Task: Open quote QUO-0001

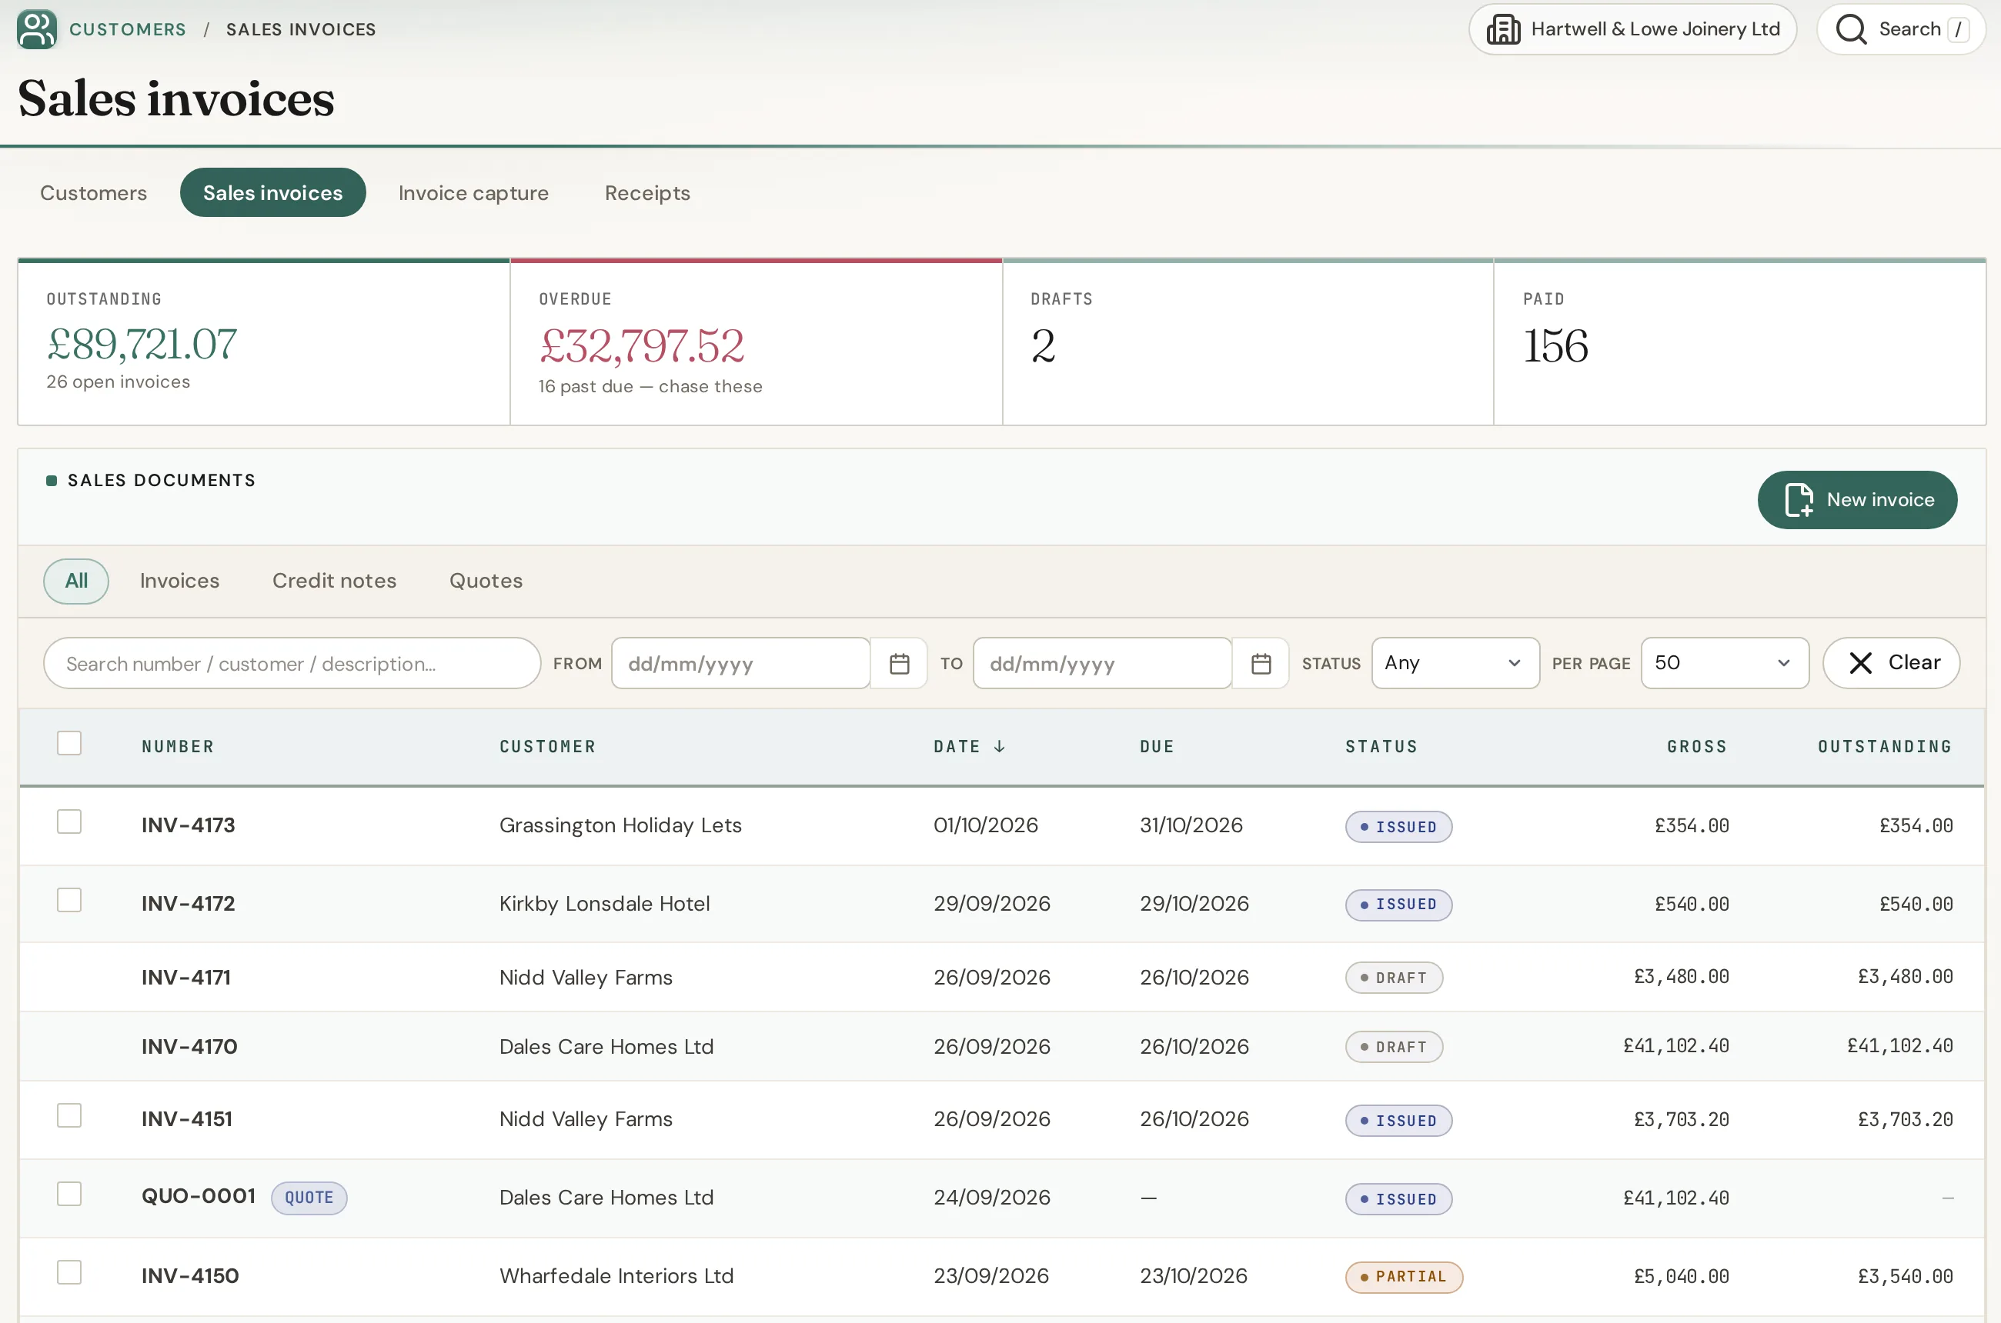Action: 199,1196
